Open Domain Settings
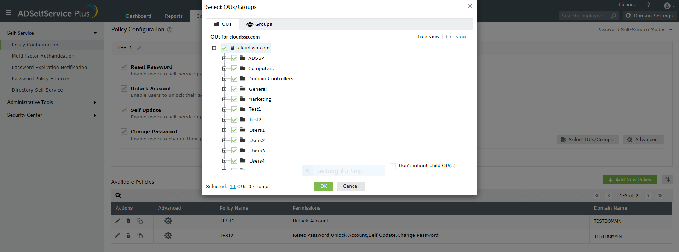The image size is (679, 252). point(649,16)
